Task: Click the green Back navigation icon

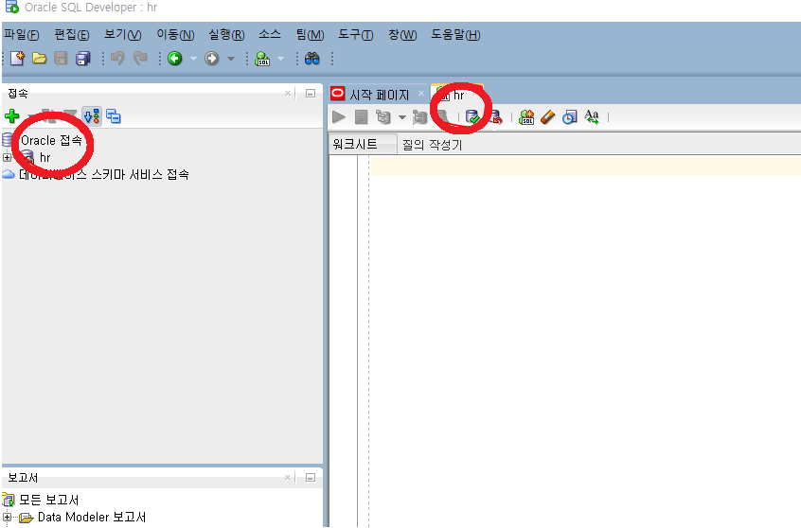Action: pos(175,59)
